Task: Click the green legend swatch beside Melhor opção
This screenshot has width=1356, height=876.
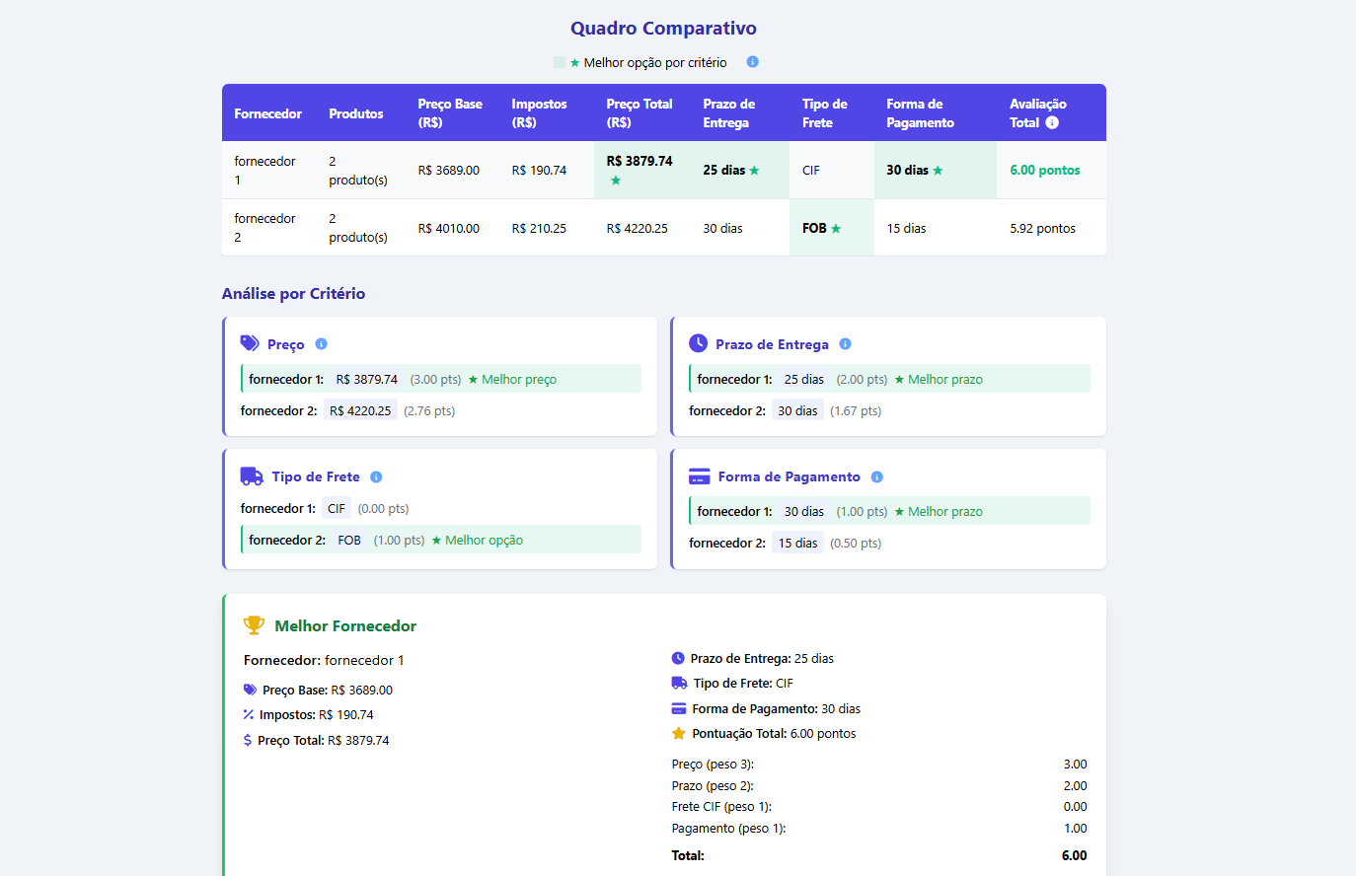Action: 560,62
